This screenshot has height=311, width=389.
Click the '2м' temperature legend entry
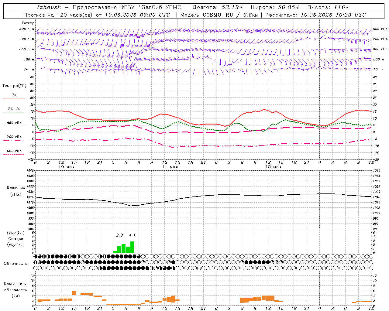[x=14, y=95]
